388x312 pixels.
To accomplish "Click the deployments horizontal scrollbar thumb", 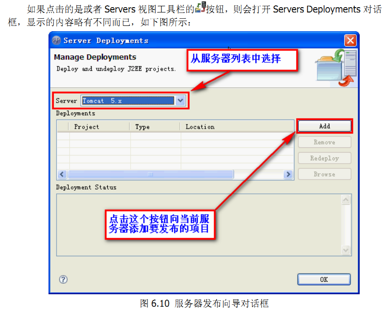I will pyautogui.click(x=151, y=174).
